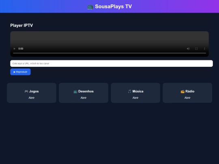This screenshot has width=219, height=164.
Task: Mute the video using the volume icon
Action: click(188, 49)
